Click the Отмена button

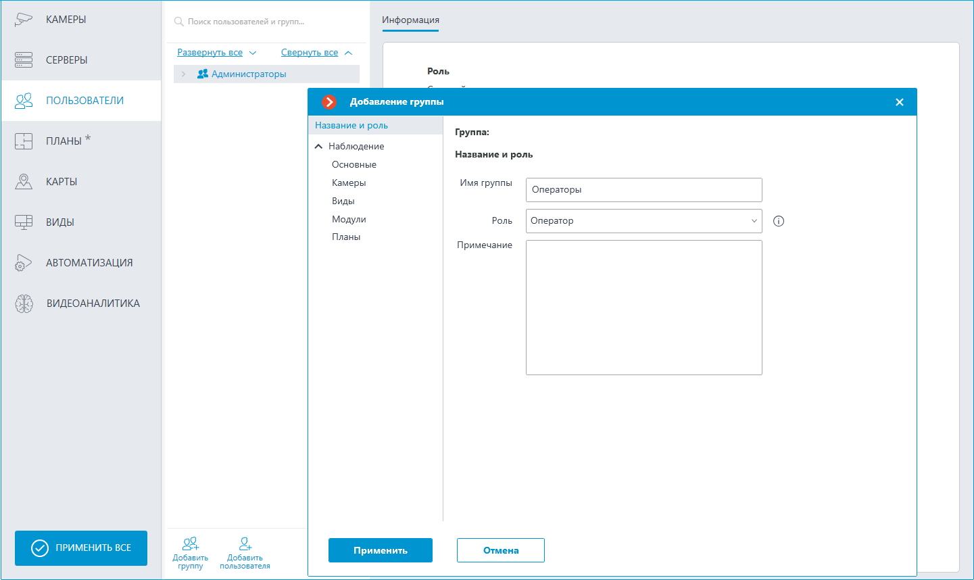(x=501, y=550)
